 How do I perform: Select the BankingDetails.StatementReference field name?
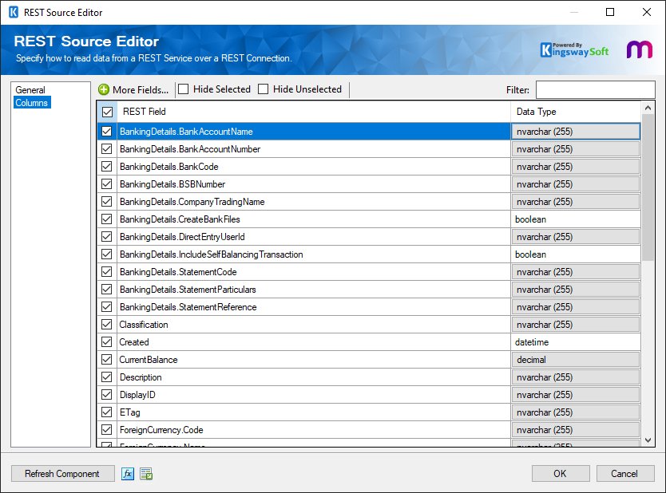click(x=188, y=307)
